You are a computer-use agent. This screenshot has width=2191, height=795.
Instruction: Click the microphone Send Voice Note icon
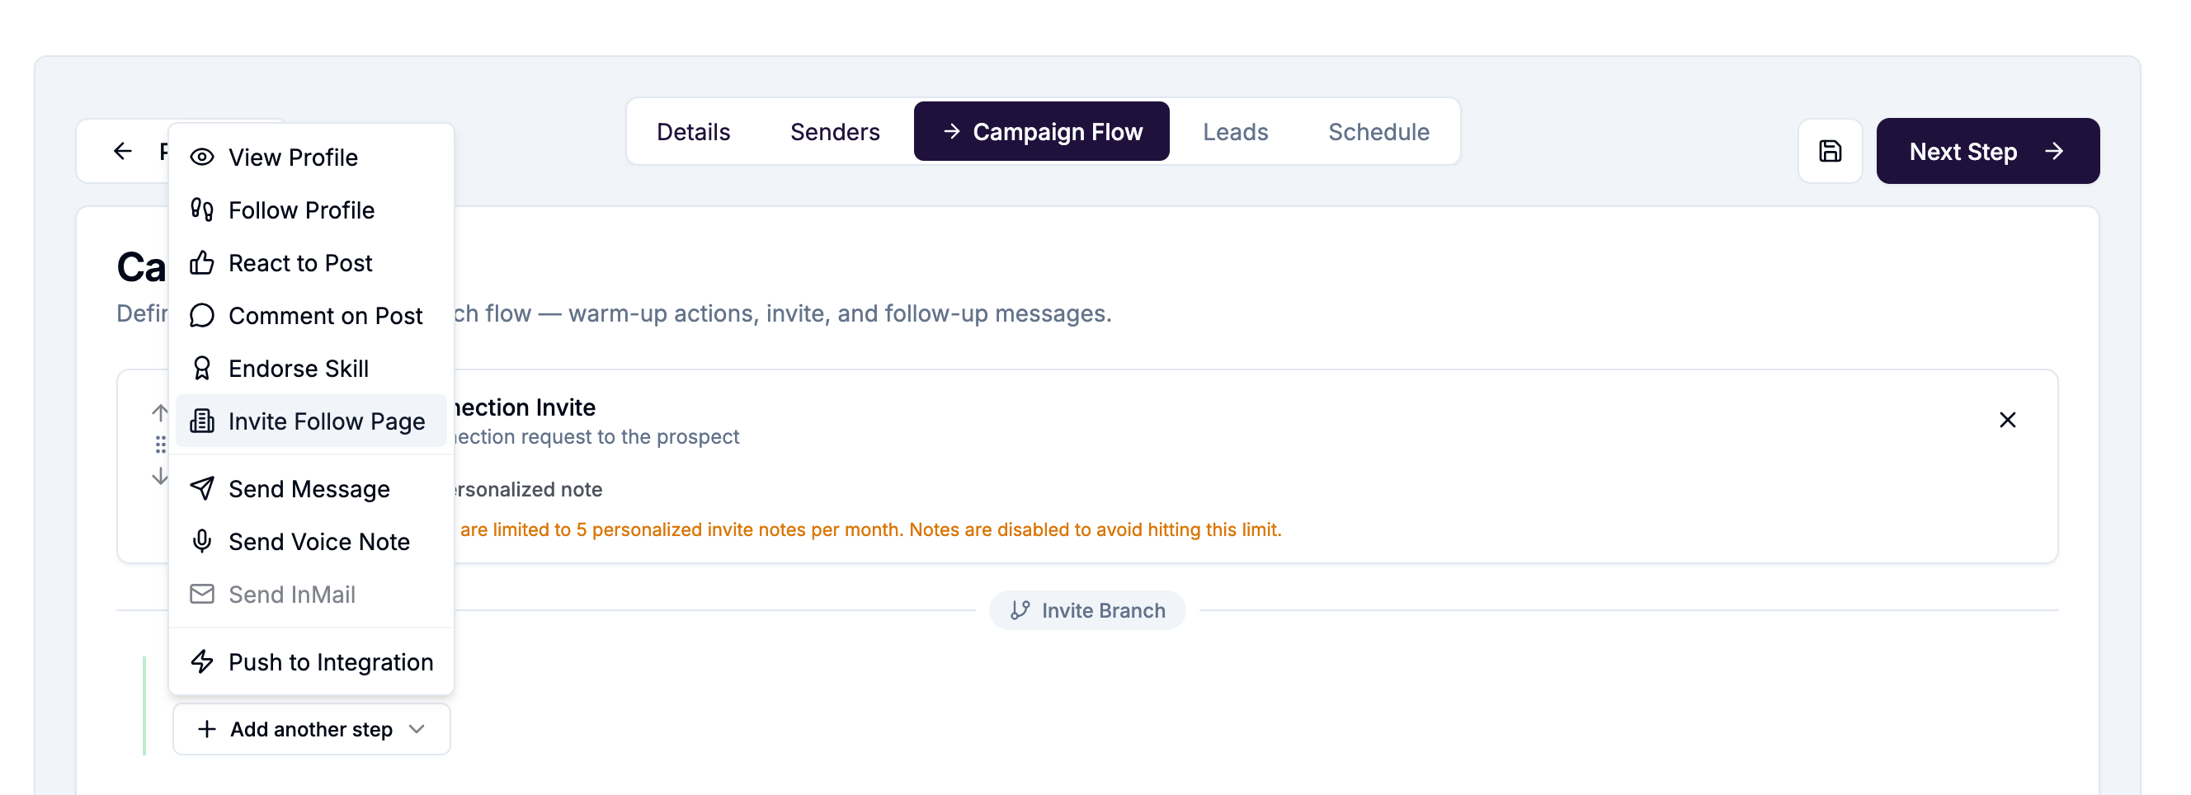pyautogui.click(x=201, y=541)
